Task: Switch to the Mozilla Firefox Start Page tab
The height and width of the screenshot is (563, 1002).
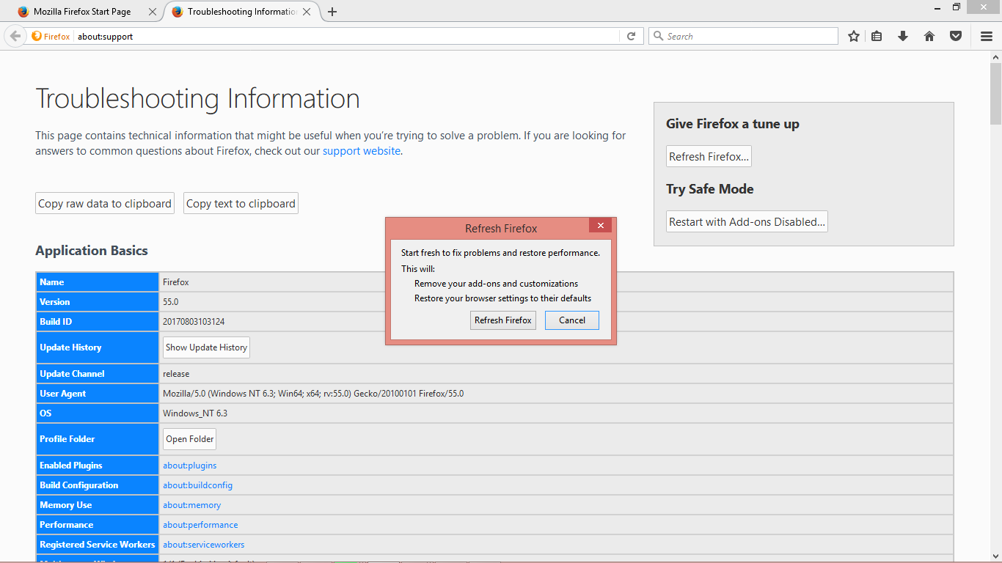Action: [87, 12]
